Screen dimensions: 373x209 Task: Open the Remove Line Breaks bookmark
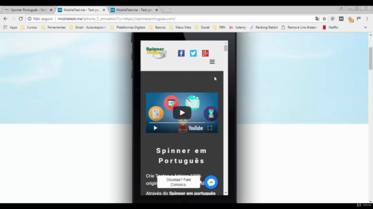[x=300, y=27]
